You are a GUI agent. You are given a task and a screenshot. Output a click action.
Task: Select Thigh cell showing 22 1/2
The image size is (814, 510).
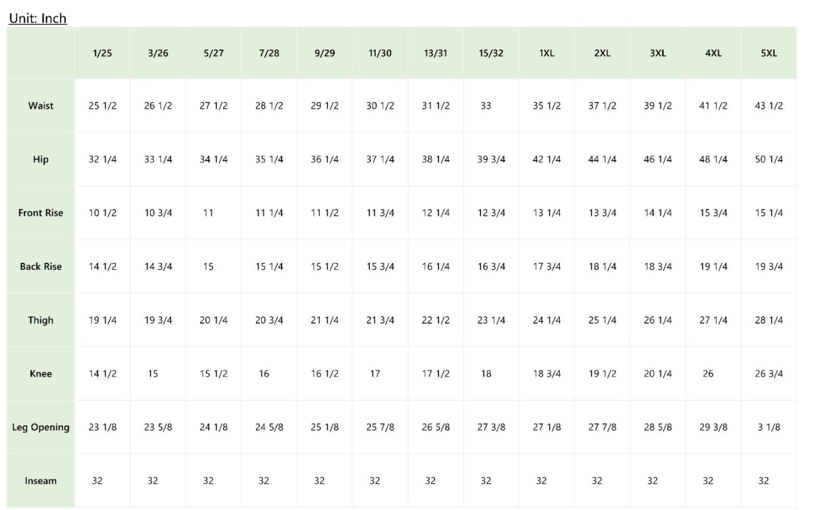[x=435, y=320]
